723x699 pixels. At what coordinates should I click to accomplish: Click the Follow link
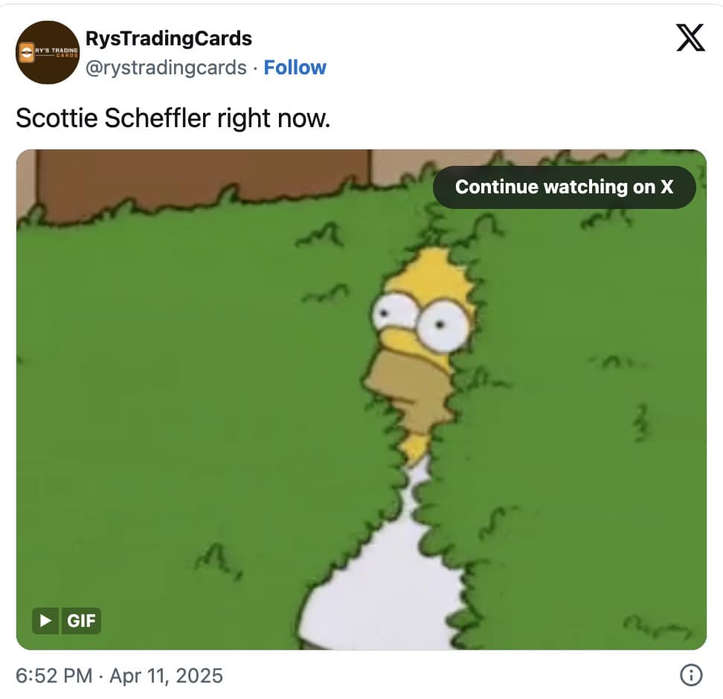point(295,68)
